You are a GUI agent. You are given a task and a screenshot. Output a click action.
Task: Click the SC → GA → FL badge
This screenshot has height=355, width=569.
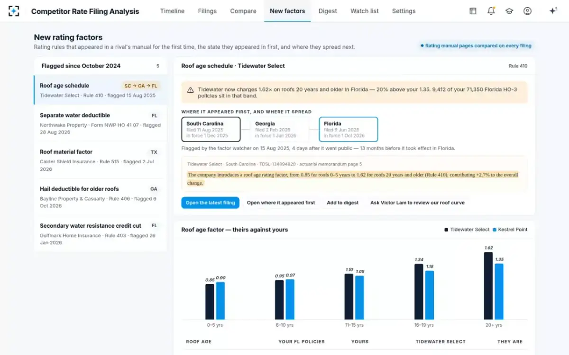(x=141, y=86)
